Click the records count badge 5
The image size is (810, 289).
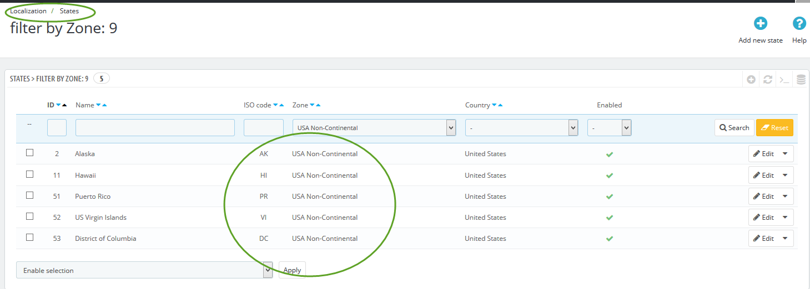102,79
